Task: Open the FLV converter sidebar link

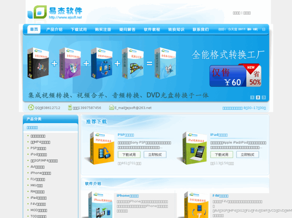Action: pos(38,180)
